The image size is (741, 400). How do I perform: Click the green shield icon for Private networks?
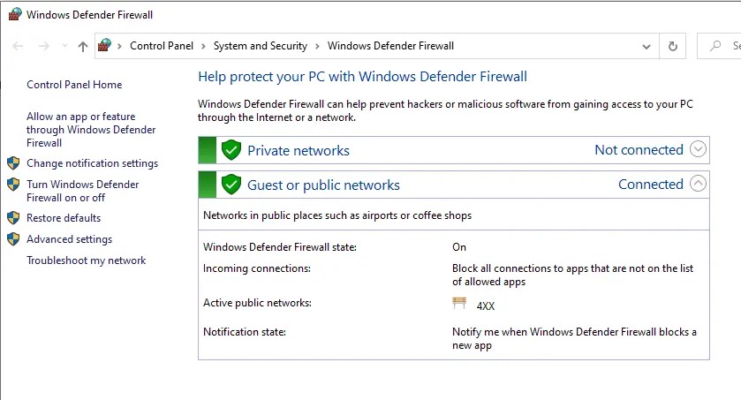click(231, 150)
